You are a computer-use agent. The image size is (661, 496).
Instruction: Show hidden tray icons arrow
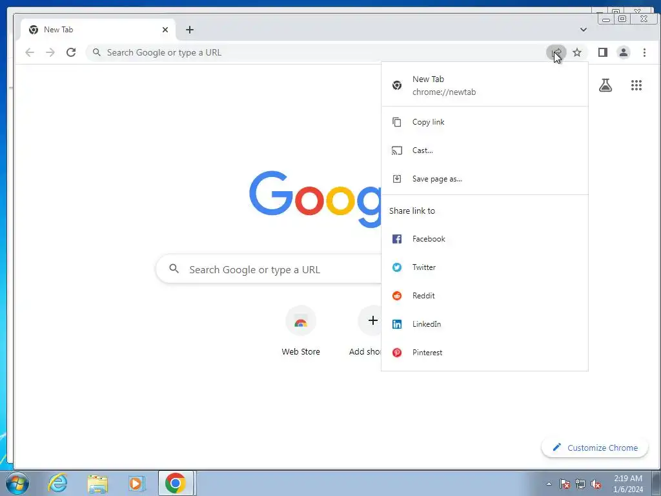point(549,484)
